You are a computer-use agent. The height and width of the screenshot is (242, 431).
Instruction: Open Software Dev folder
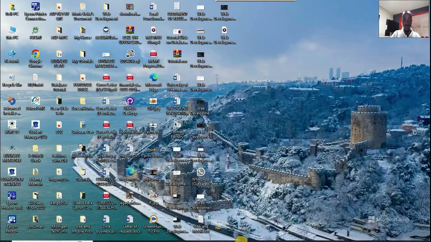82,127
